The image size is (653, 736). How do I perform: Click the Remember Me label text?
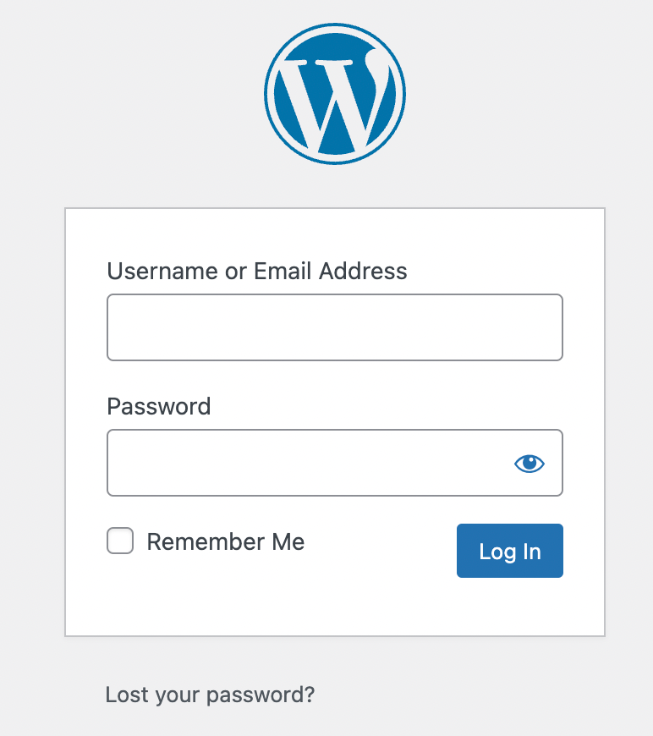coord(226,541)
